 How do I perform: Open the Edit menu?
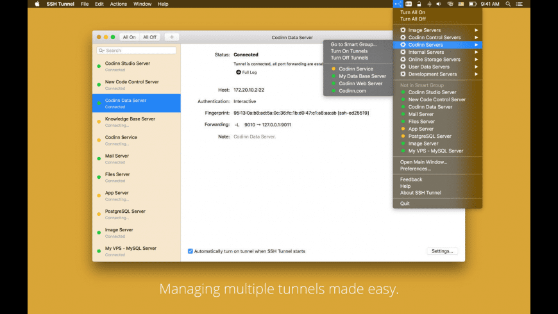point(99,4)
